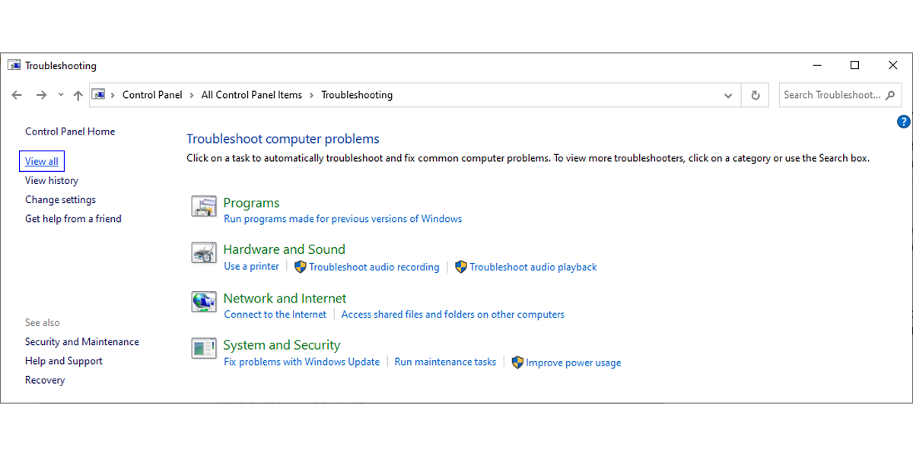This screenshot has width=913, height=456.
Task: Open View all troubleshooters
Action: (x=41, y=160)
